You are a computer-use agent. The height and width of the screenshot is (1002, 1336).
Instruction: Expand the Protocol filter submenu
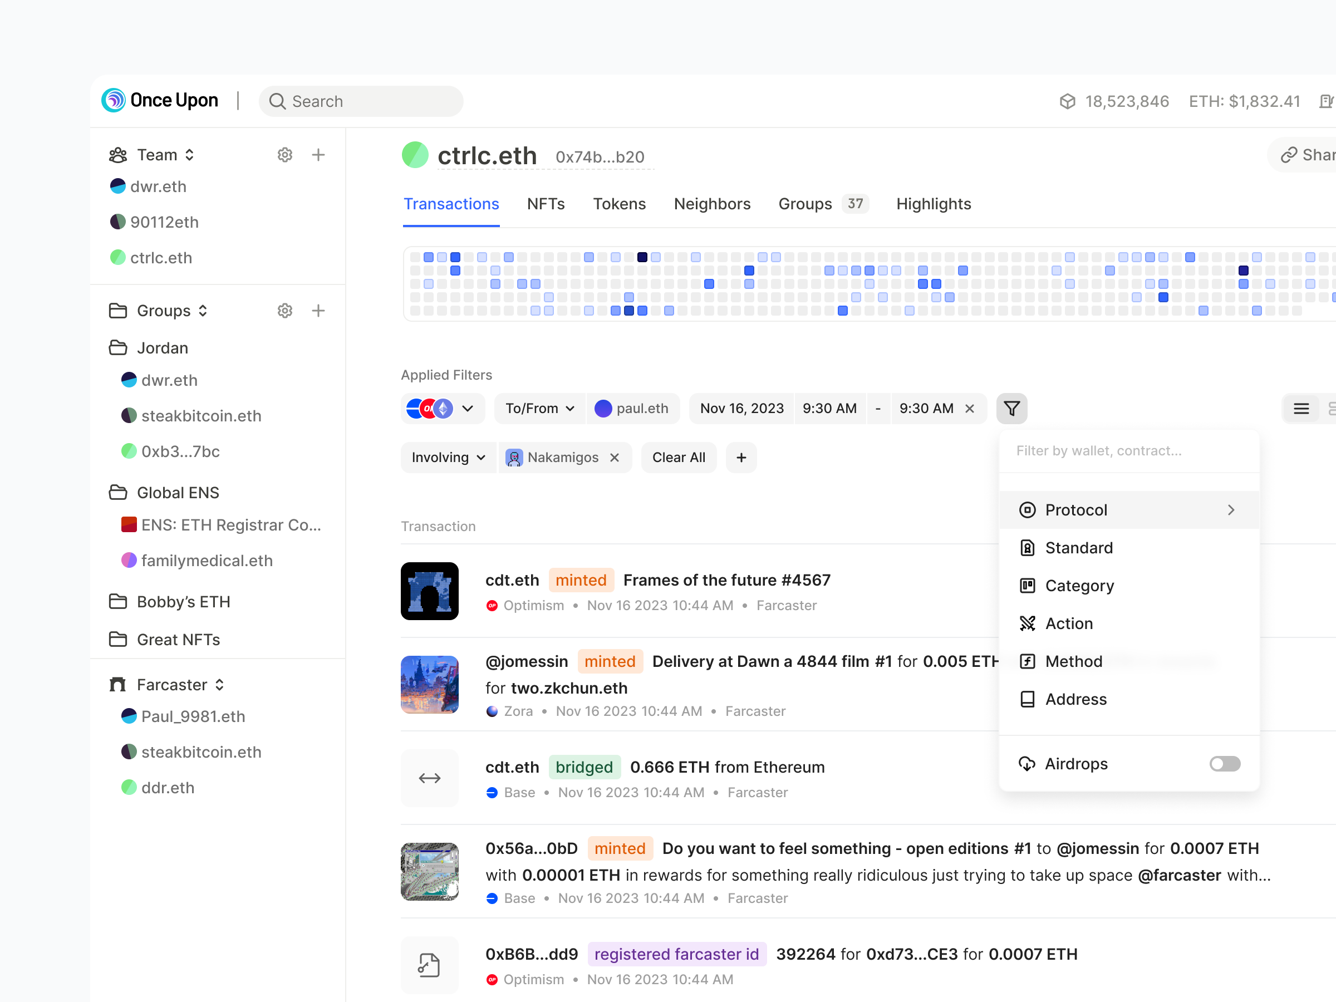(x=1129, y=510)
